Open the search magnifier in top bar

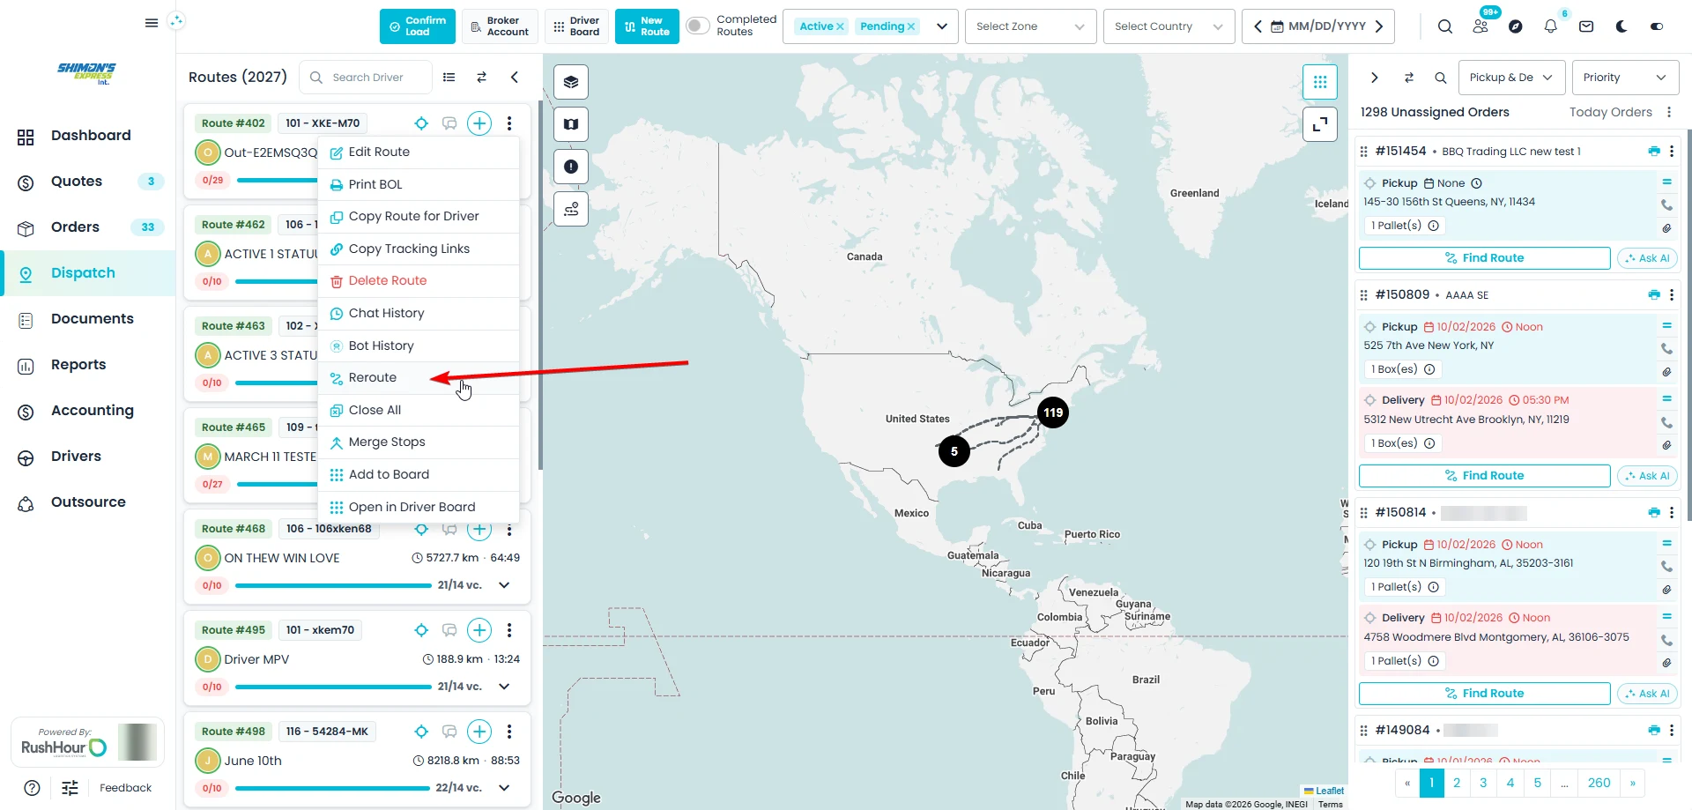click(1445, 26)
